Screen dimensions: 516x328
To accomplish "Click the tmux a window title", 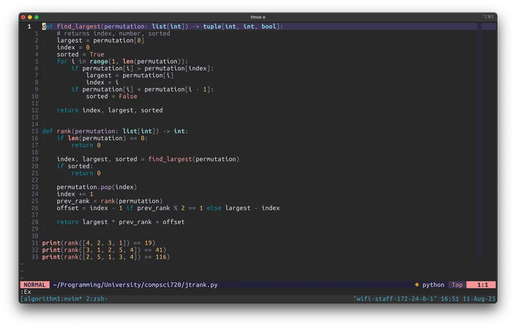I will [257, 17].
